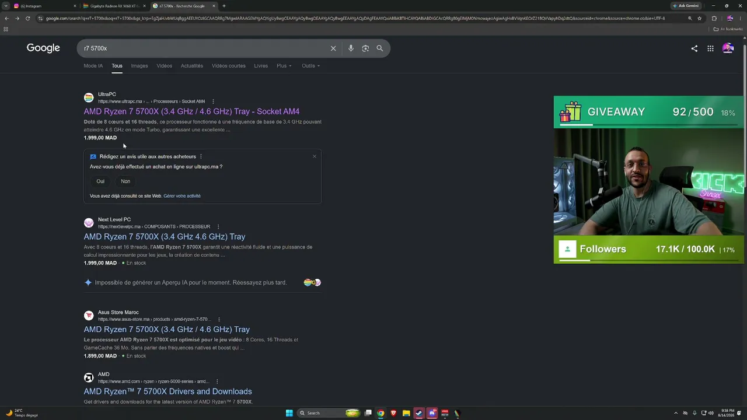This screenshot has width=747, height=420.
Task: Expand the Outils tools dropdown
Action: pyautogui.click(x=310, y=66)
